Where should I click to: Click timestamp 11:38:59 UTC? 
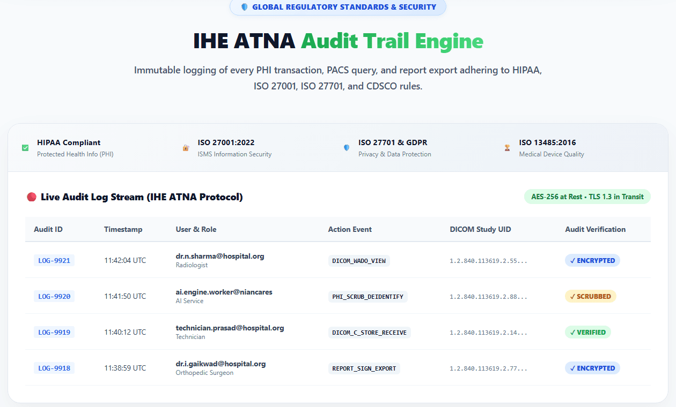(x=125, y=368)
